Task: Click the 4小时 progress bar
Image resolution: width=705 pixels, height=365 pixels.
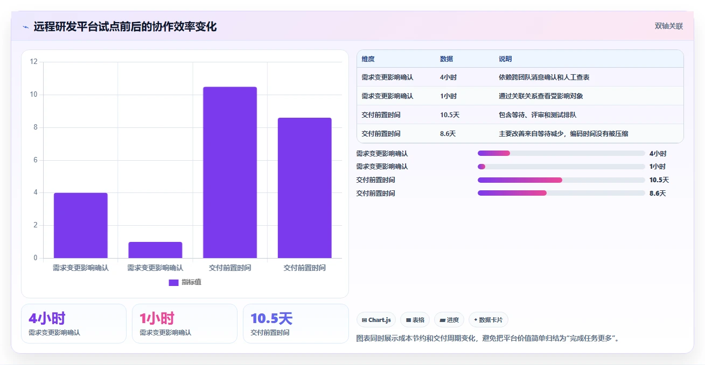Action: tap(561, 153)
